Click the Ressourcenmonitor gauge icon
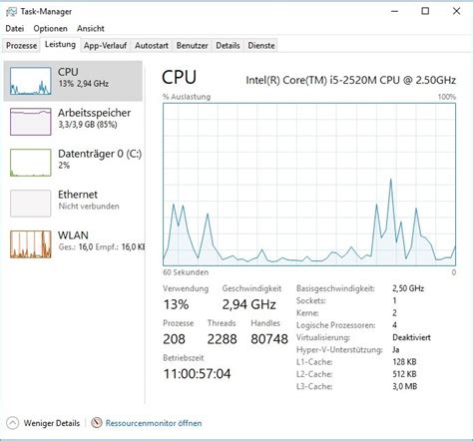473x441 pixels. pos(97,423)
